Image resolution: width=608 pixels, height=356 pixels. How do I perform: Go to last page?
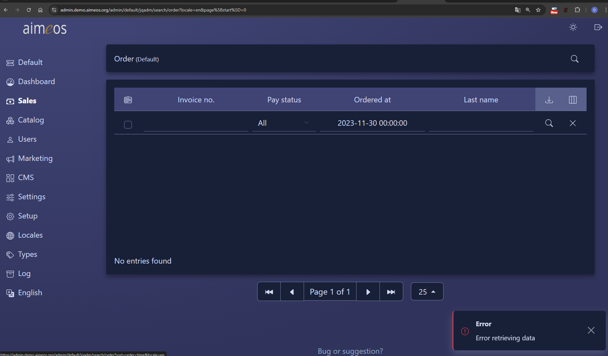391,292
